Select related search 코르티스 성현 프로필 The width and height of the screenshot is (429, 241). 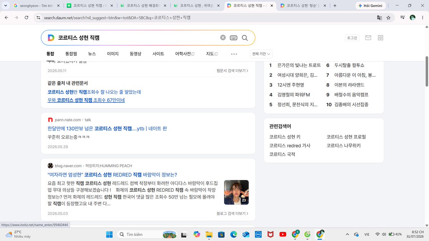(x=346, y=137)
